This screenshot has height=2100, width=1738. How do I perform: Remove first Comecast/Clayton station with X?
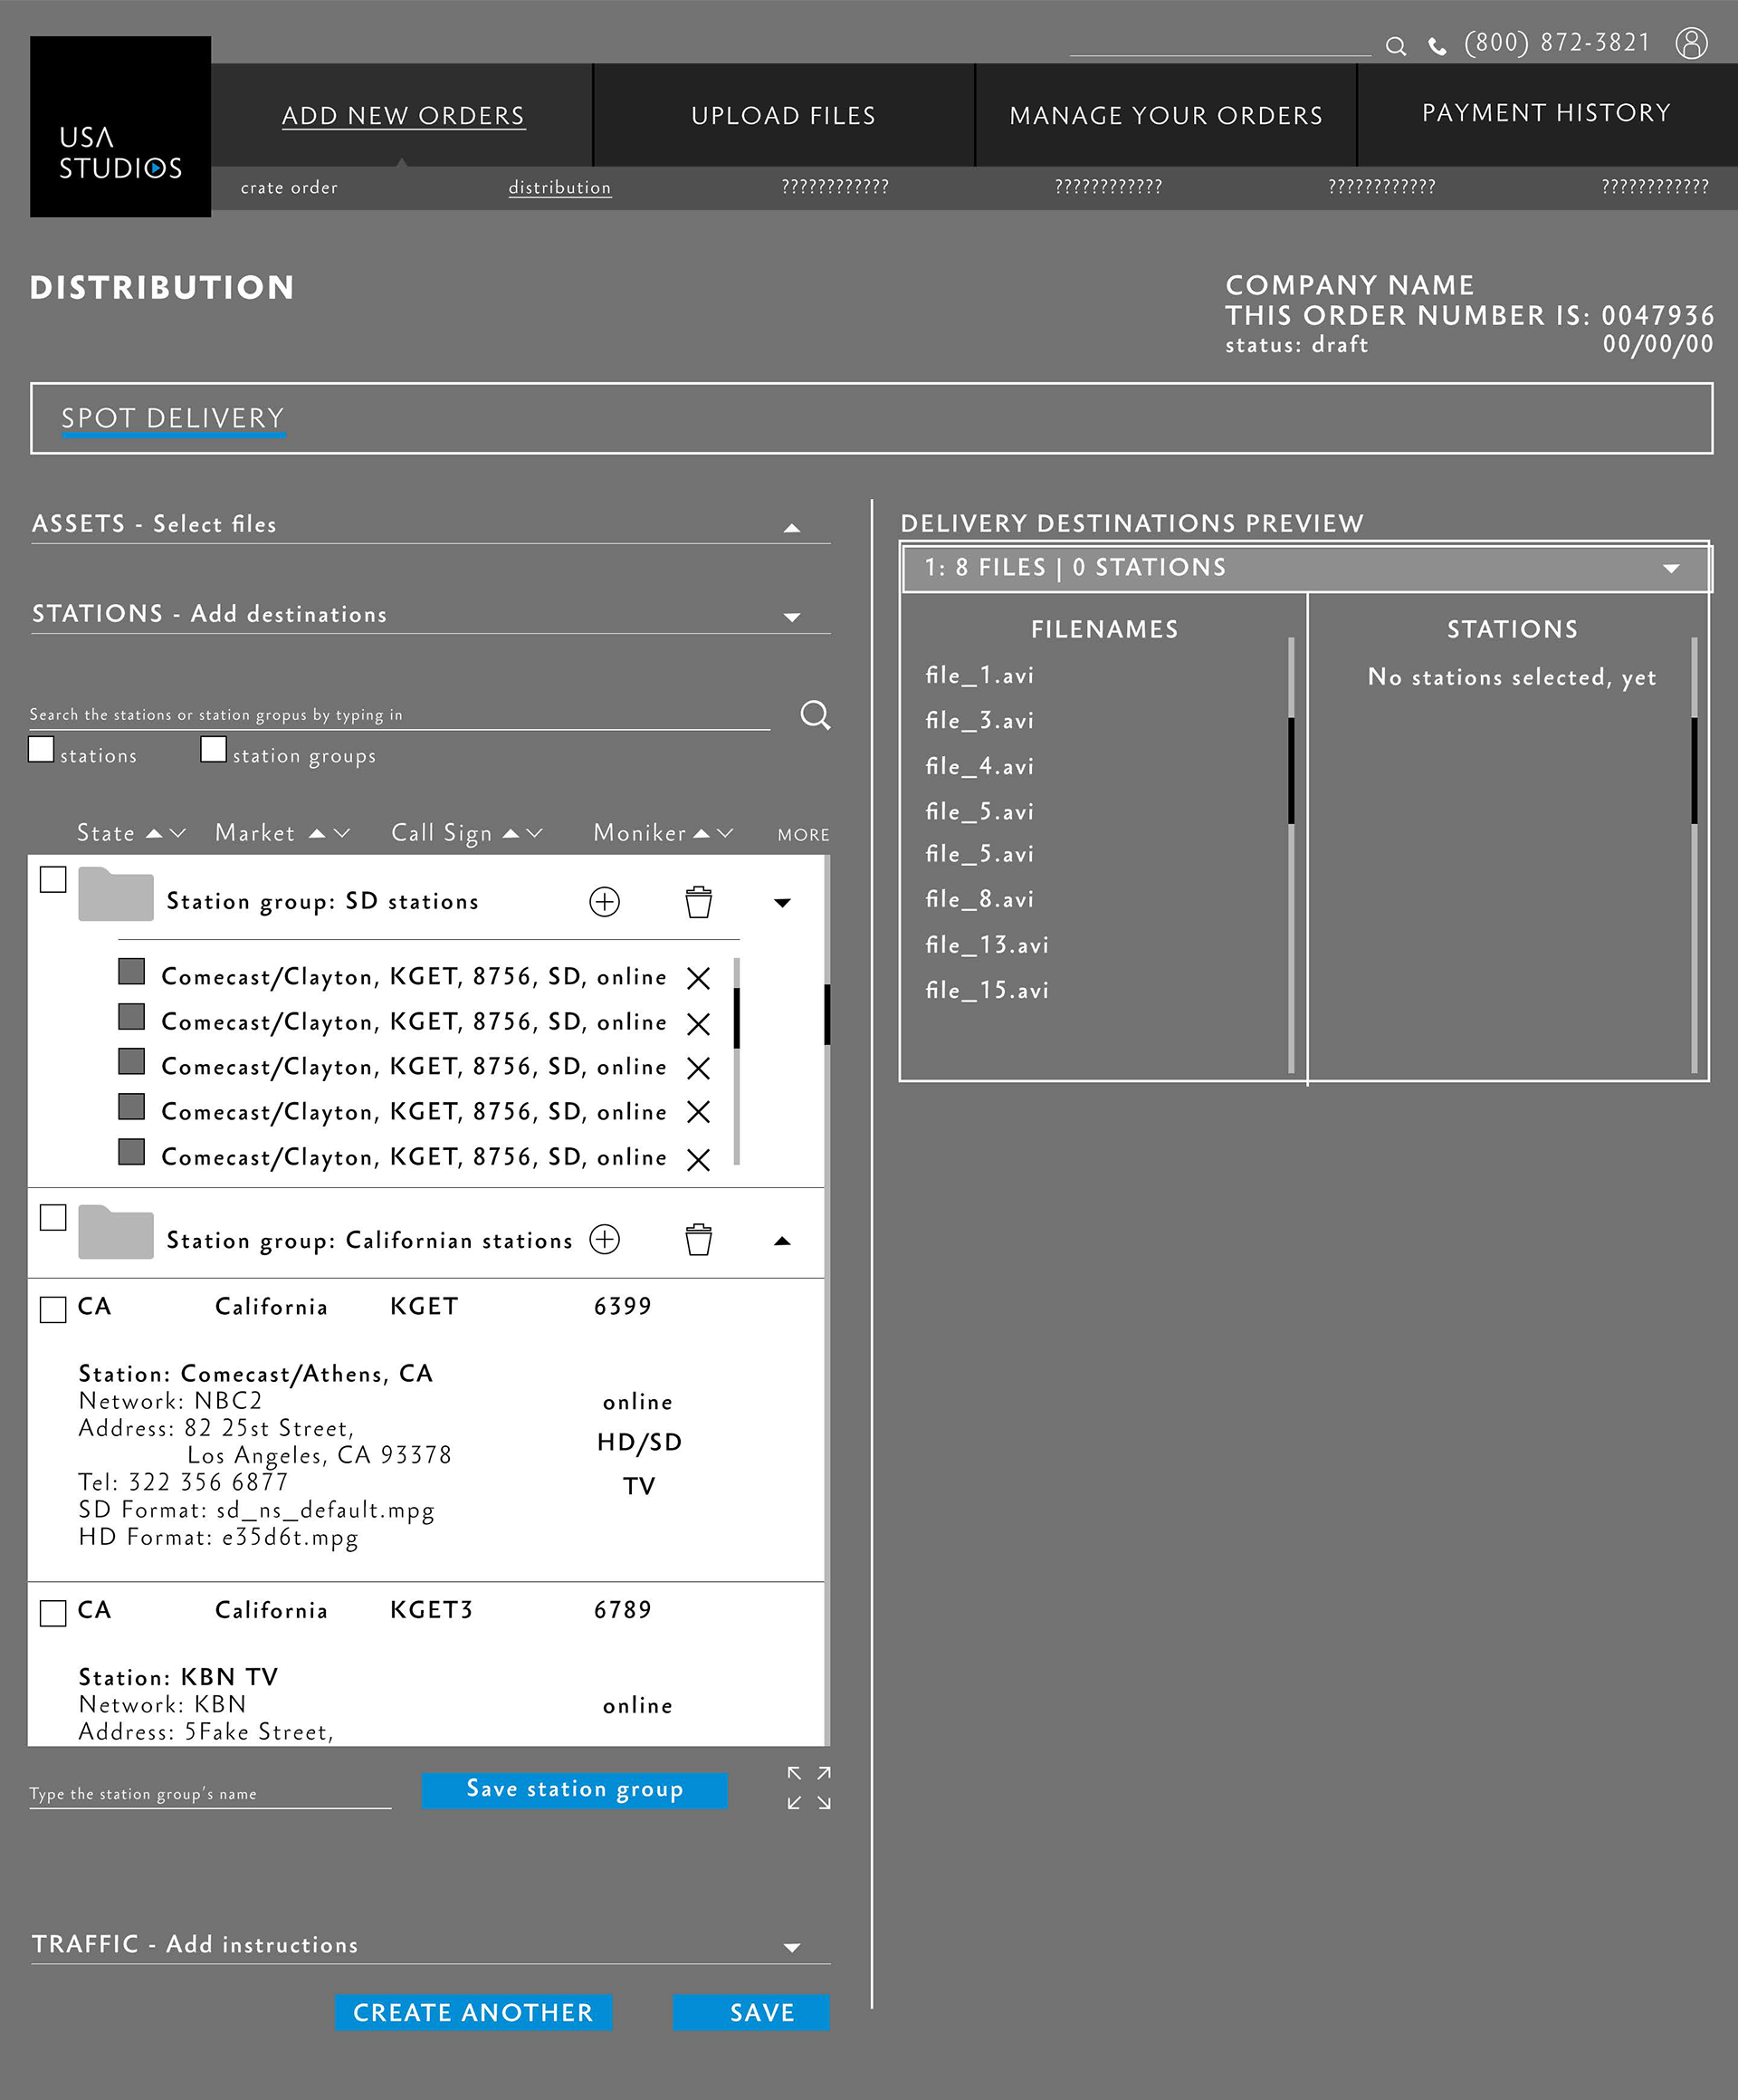pos(699,978)
